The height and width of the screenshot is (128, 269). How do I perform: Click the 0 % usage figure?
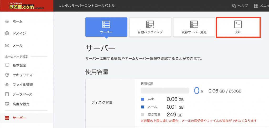(199, 91)
